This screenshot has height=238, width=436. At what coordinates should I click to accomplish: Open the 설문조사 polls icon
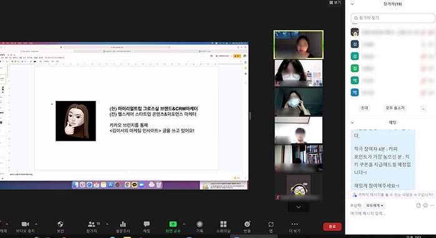123,224
